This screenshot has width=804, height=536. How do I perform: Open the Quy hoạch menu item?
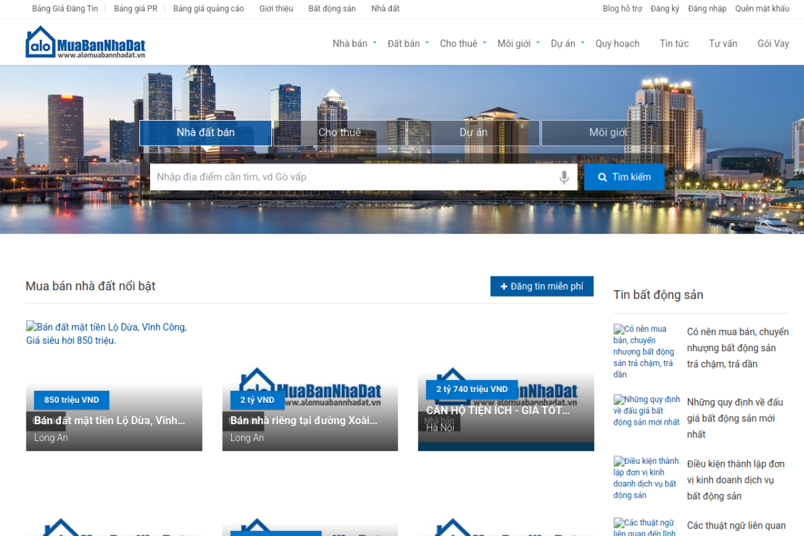617,43
